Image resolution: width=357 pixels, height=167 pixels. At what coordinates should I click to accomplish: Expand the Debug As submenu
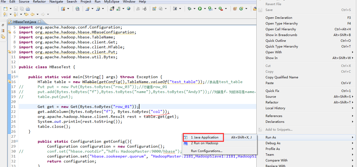307,143
